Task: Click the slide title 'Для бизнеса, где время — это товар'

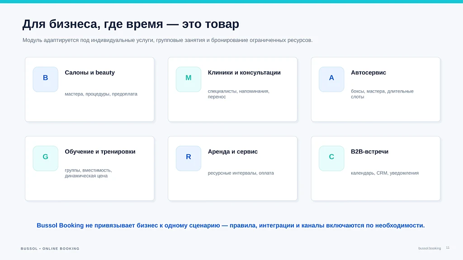Action: pos(131,24)
